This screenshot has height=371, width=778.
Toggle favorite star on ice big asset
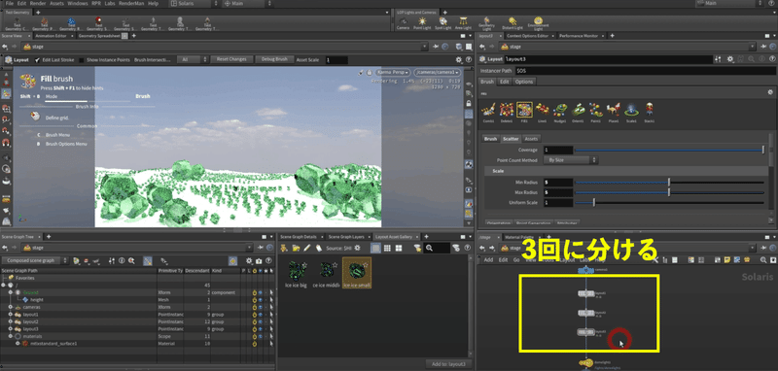click(x=304, y=265)
